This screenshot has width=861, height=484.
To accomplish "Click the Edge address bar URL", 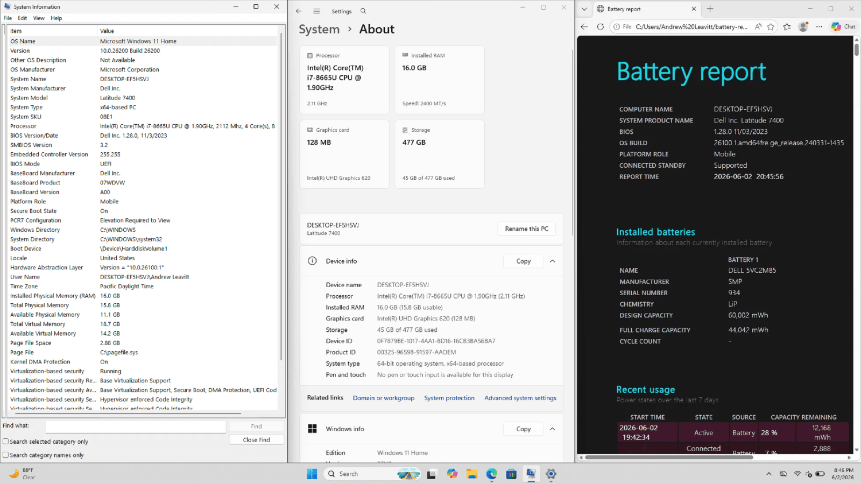I will [x=691, y=26].
